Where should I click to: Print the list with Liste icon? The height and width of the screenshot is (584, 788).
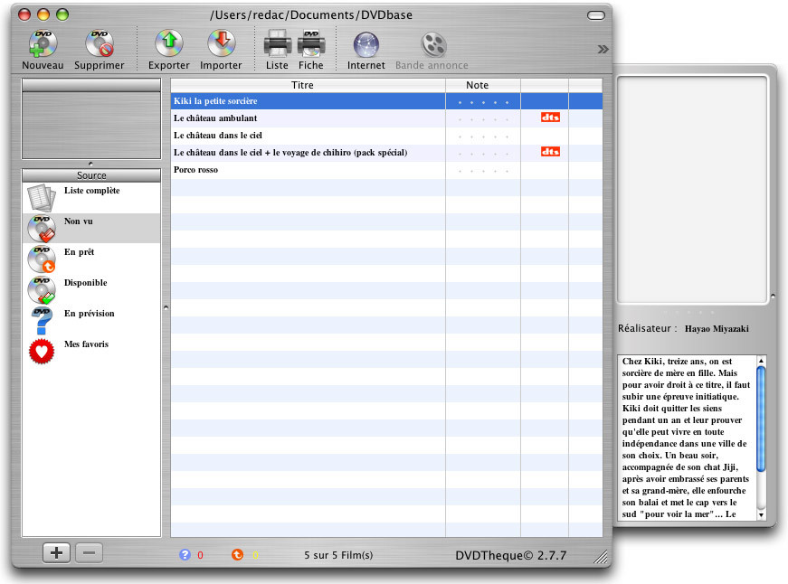(277, 43)
